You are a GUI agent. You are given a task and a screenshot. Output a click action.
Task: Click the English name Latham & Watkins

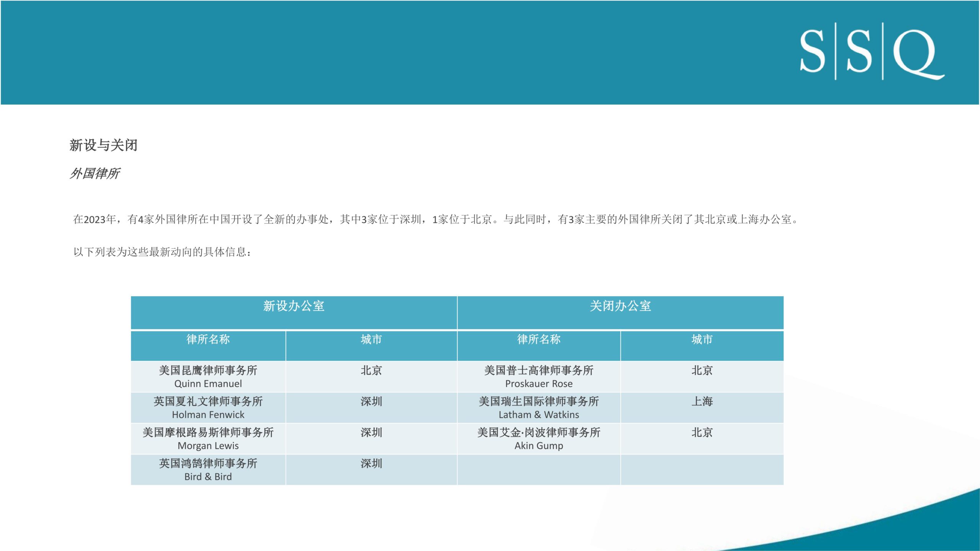pos(539,415)
